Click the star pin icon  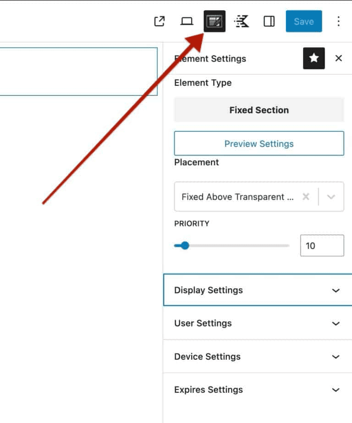(314, 58)
